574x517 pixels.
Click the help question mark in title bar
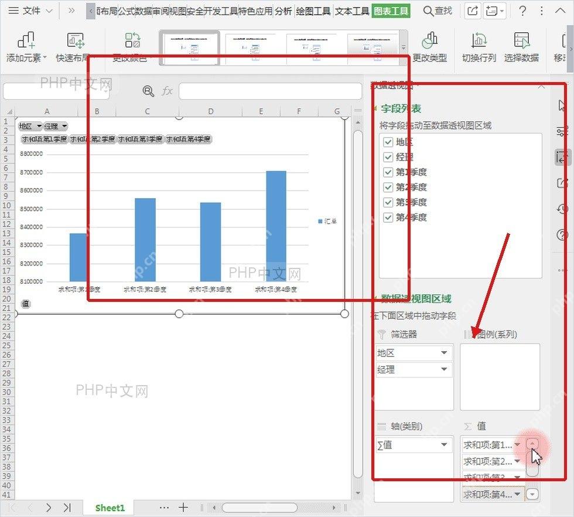click(x=522, y=11)
